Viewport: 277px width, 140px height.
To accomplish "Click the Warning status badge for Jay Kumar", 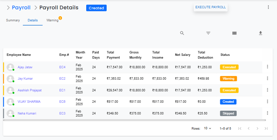I will tap(229, 79).
